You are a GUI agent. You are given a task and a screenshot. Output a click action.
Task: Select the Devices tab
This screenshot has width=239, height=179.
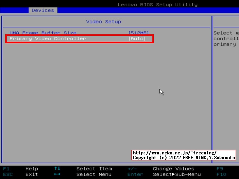[43, 10]
